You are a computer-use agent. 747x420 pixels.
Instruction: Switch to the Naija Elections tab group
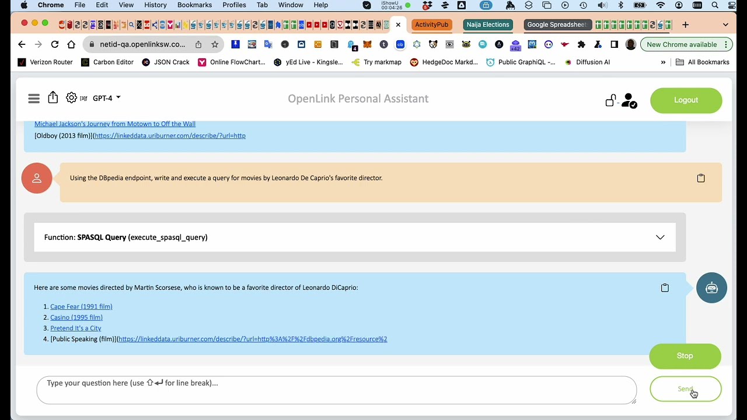click(x=488, y=24)
